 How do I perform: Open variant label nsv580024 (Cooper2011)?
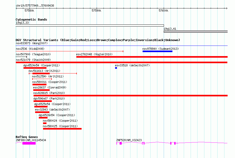tap(60, 121)
